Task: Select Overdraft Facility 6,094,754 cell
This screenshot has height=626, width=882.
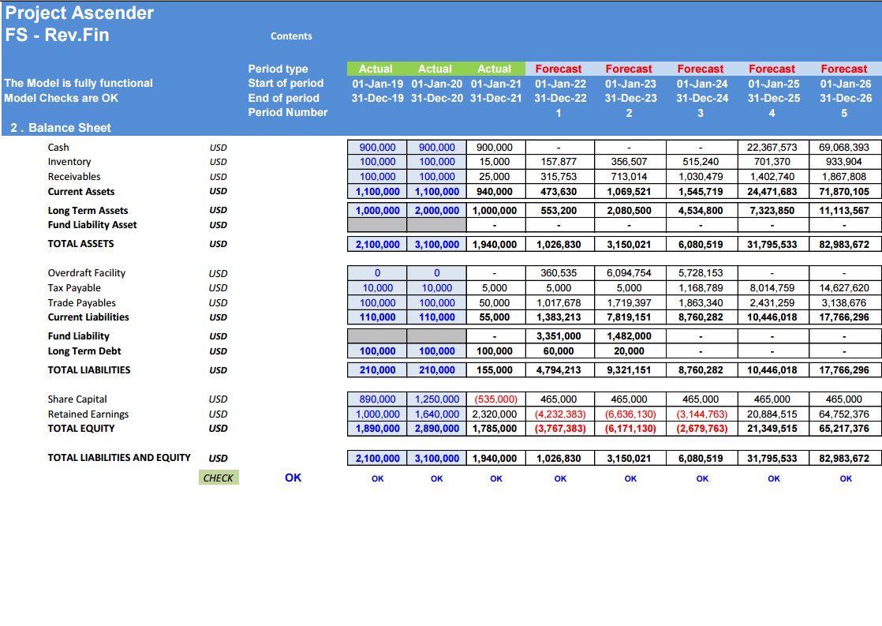Action: (x=629, y=273)
